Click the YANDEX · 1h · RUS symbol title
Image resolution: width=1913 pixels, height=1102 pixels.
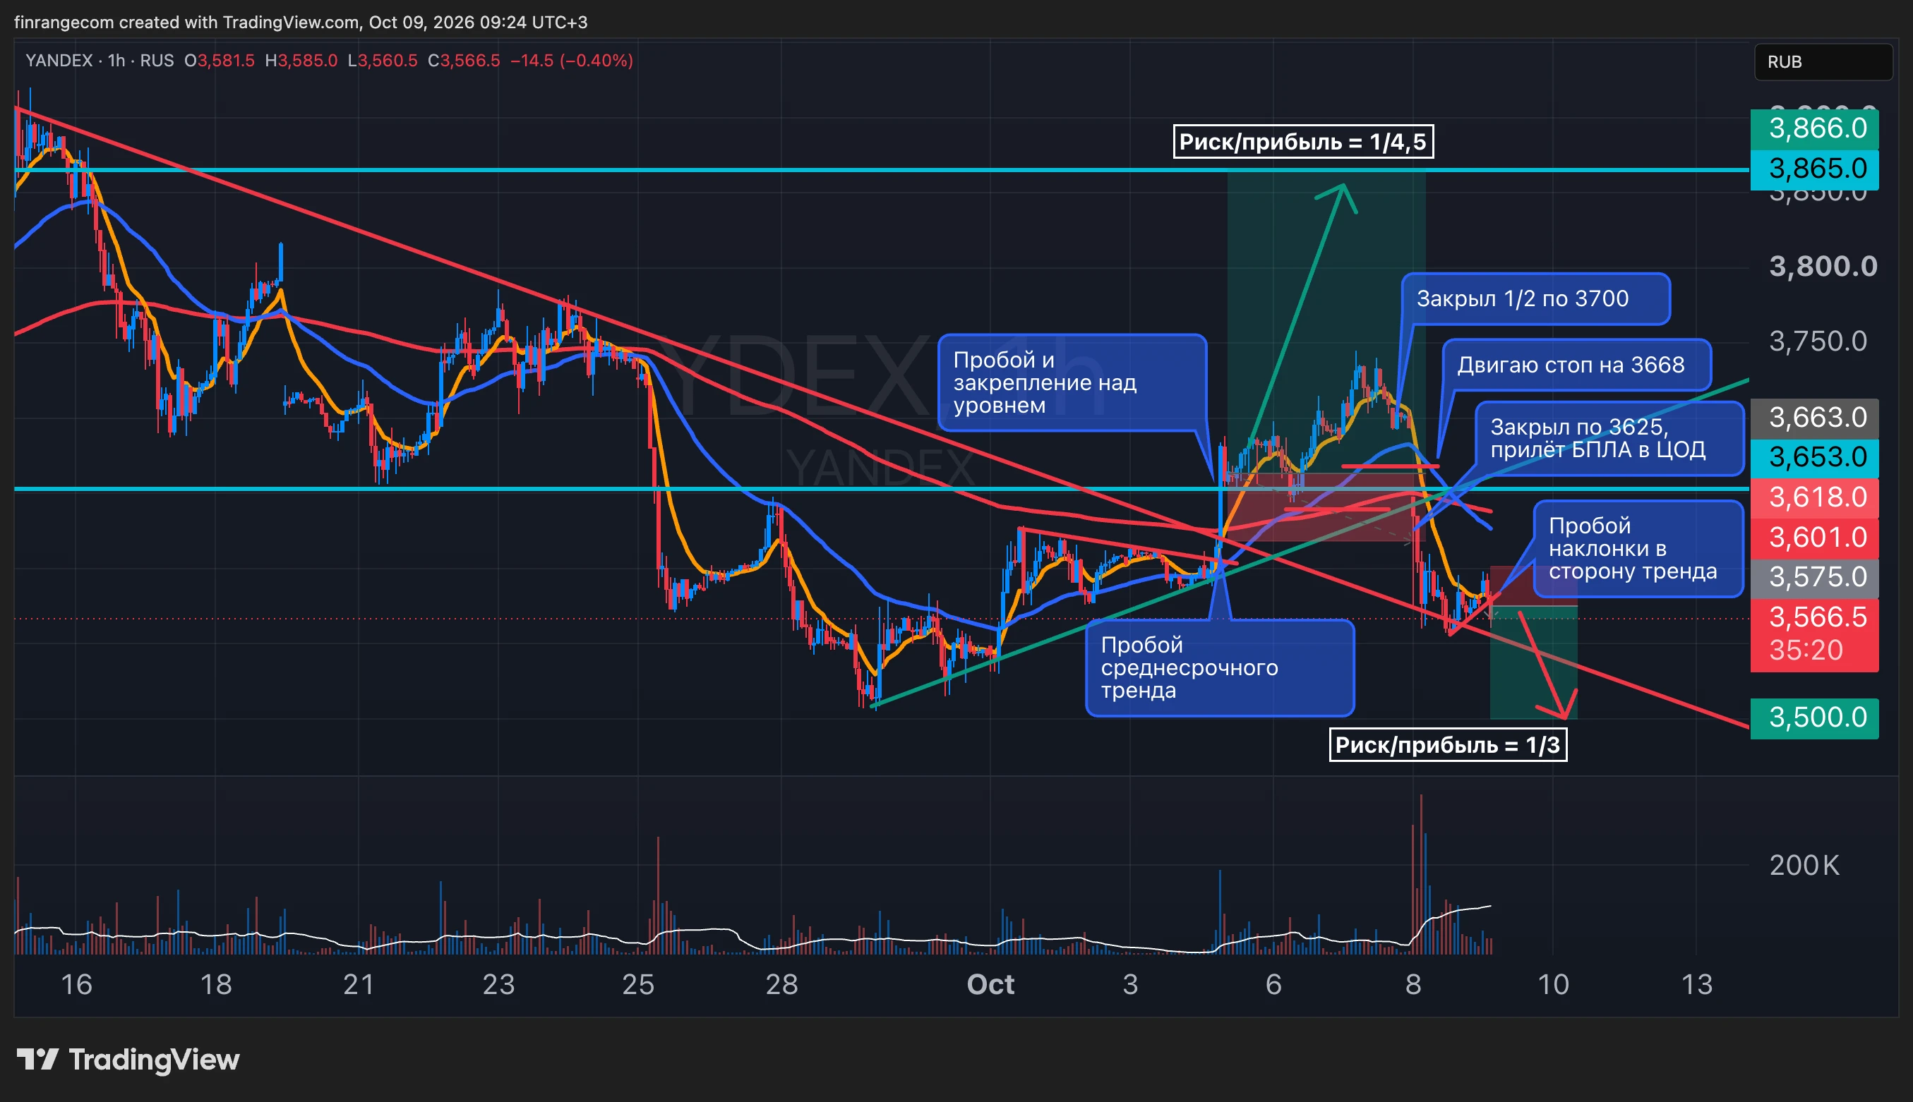click(x=100, y=61)
